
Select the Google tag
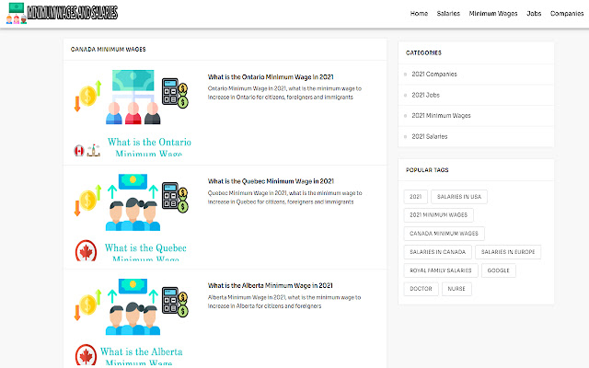pyautogui.click(x=499, y=270)
